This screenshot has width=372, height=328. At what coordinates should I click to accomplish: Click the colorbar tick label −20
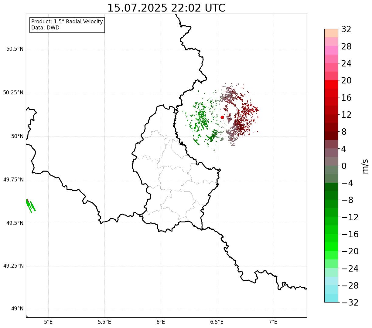350,251
